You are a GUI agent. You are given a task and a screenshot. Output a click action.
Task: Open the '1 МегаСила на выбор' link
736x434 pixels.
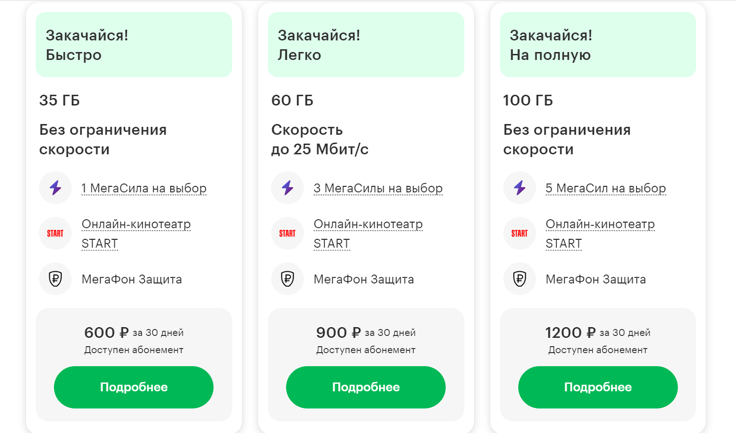[144, 188]
